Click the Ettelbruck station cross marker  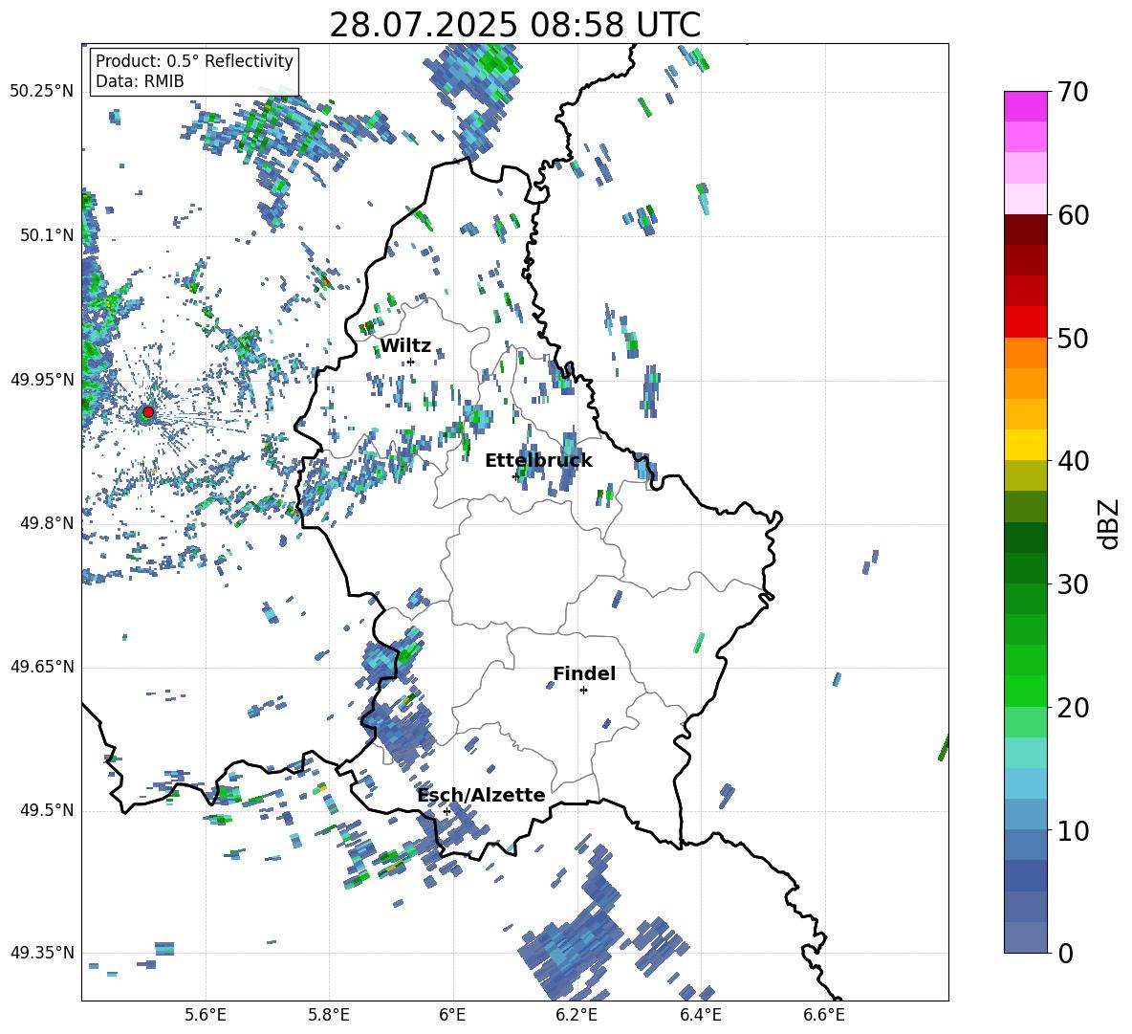tap(515, 476)
